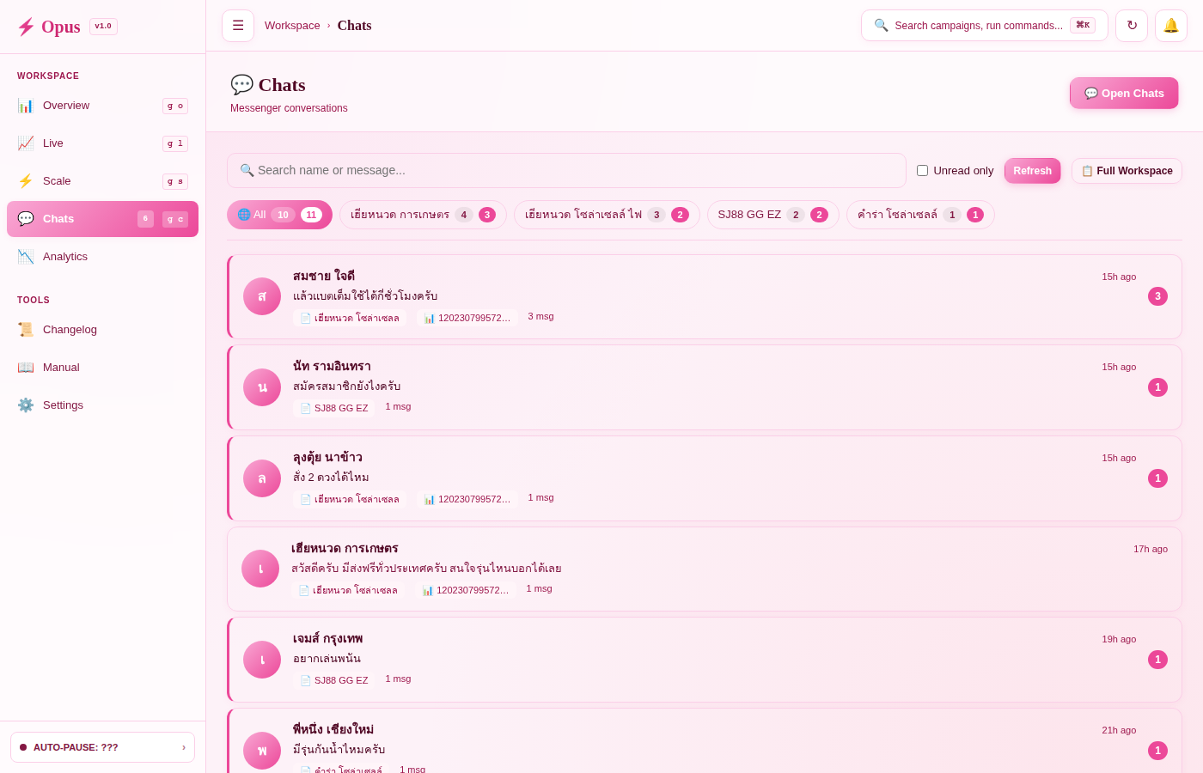
Task: Filter by the SJ88 GG EZ tab
Action: pyautogui.click(x=772, y=215)
